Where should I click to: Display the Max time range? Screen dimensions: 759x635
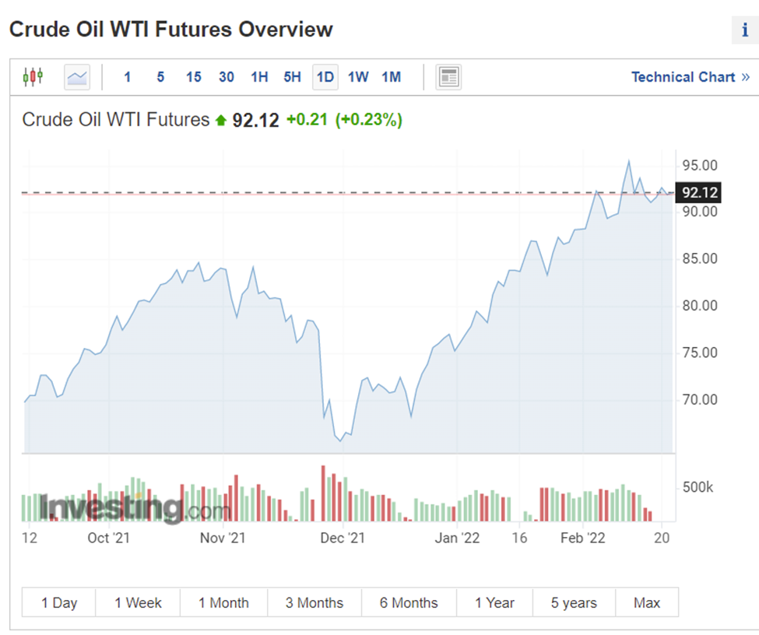coord(646,602)
